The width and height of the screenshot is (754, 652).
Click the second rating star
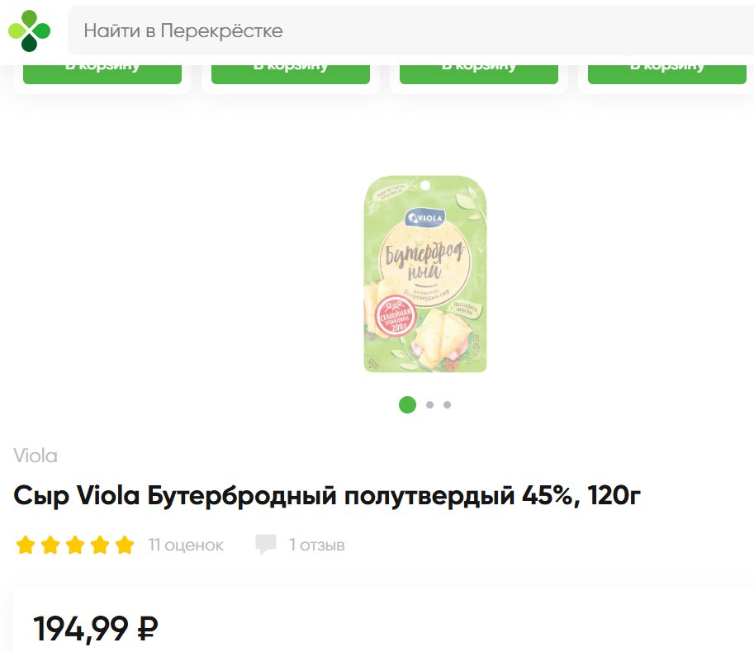click(50, 546)
